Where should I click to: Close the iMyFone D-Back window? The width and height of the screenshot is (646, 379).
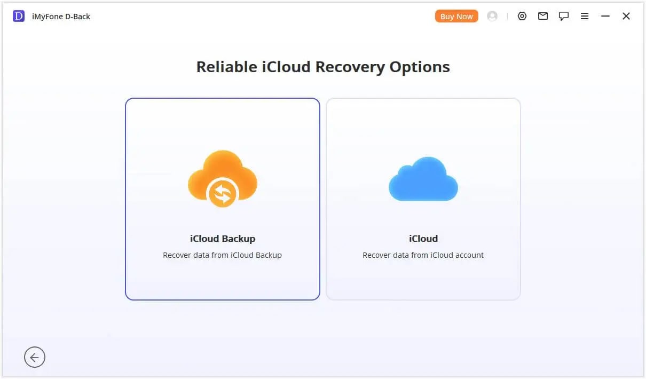click(626, 16)
